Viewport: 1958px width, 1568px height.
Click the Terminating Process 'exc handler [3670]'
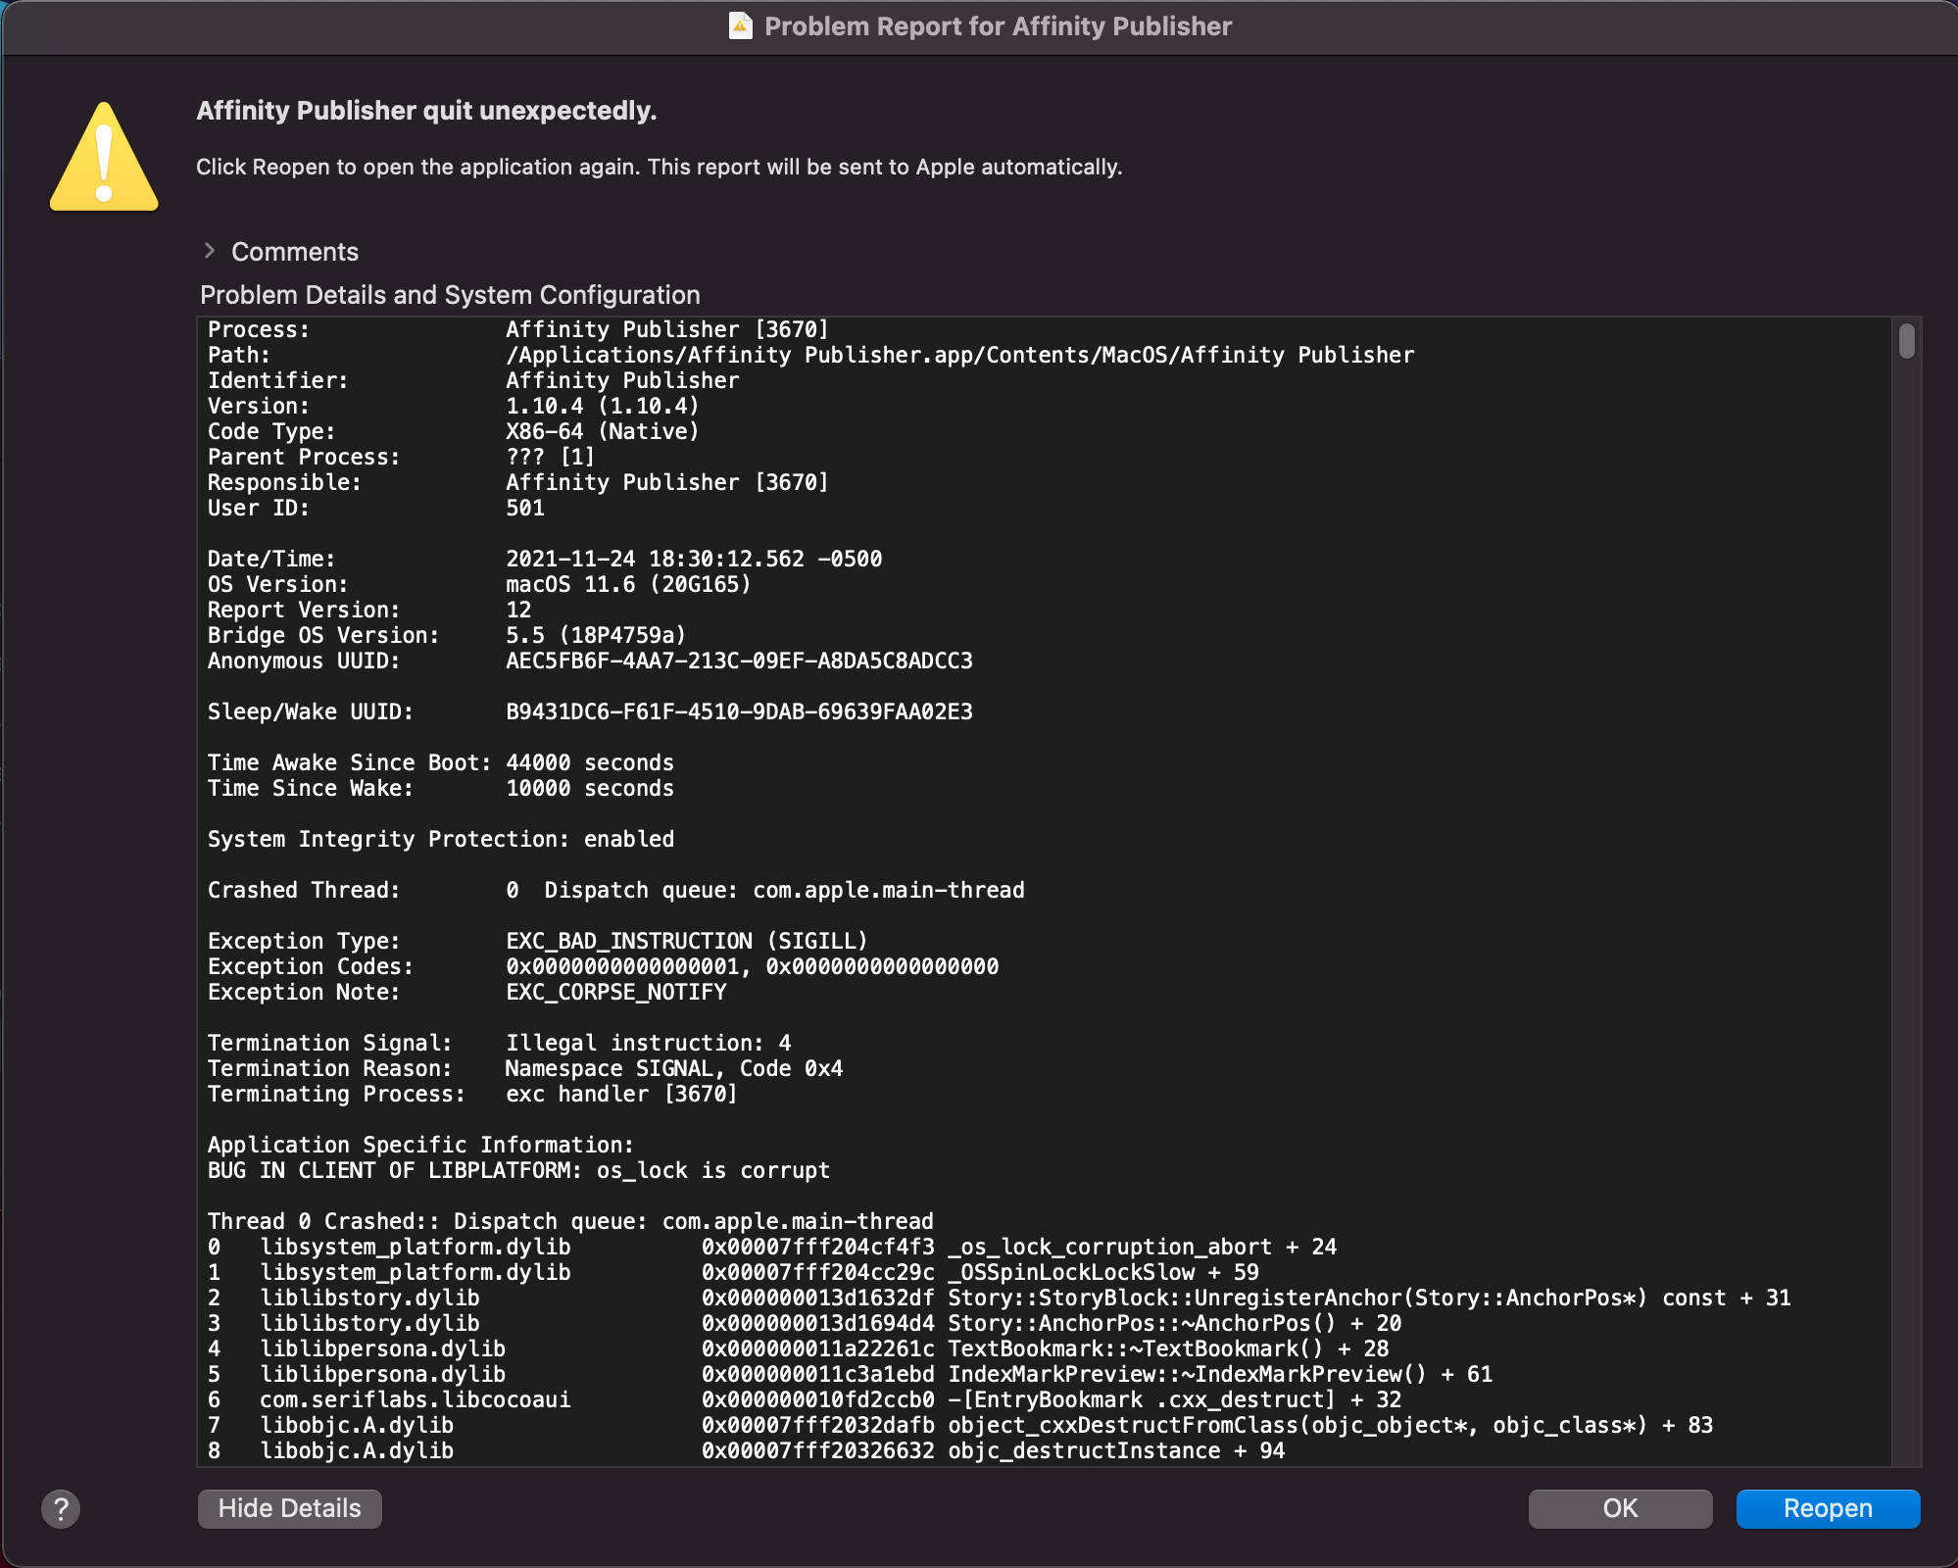point(621,1094)
